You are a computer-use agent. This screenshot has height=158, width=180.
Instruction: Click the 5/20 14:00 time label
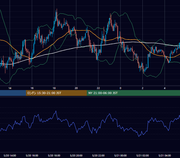[x=10, y=155]
